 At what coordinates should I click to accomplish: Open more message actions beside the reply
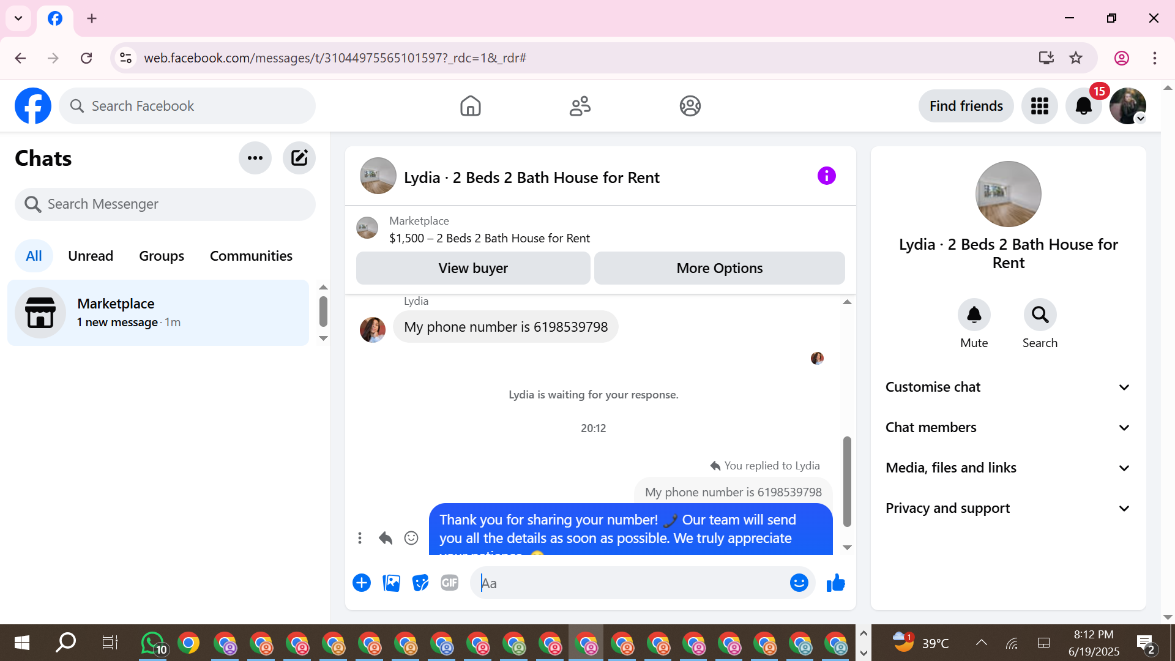click(360, 538)
